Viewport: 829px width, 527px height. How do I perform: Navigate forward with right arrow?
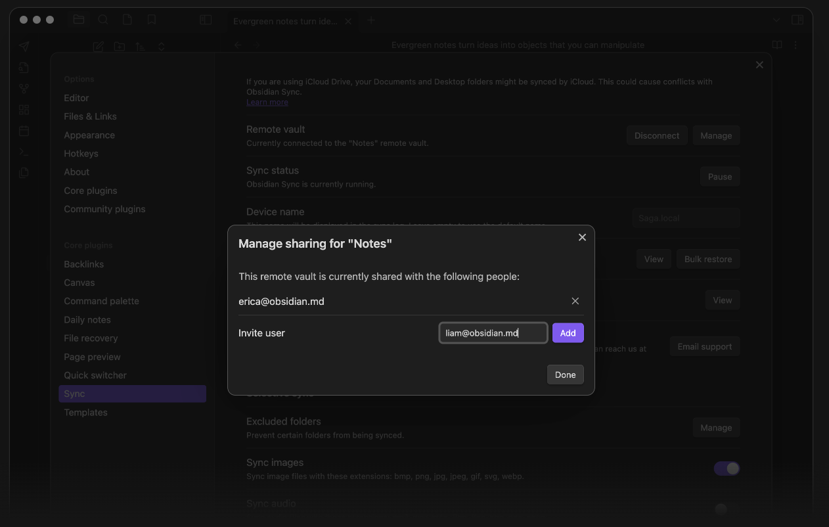point(256,45)
